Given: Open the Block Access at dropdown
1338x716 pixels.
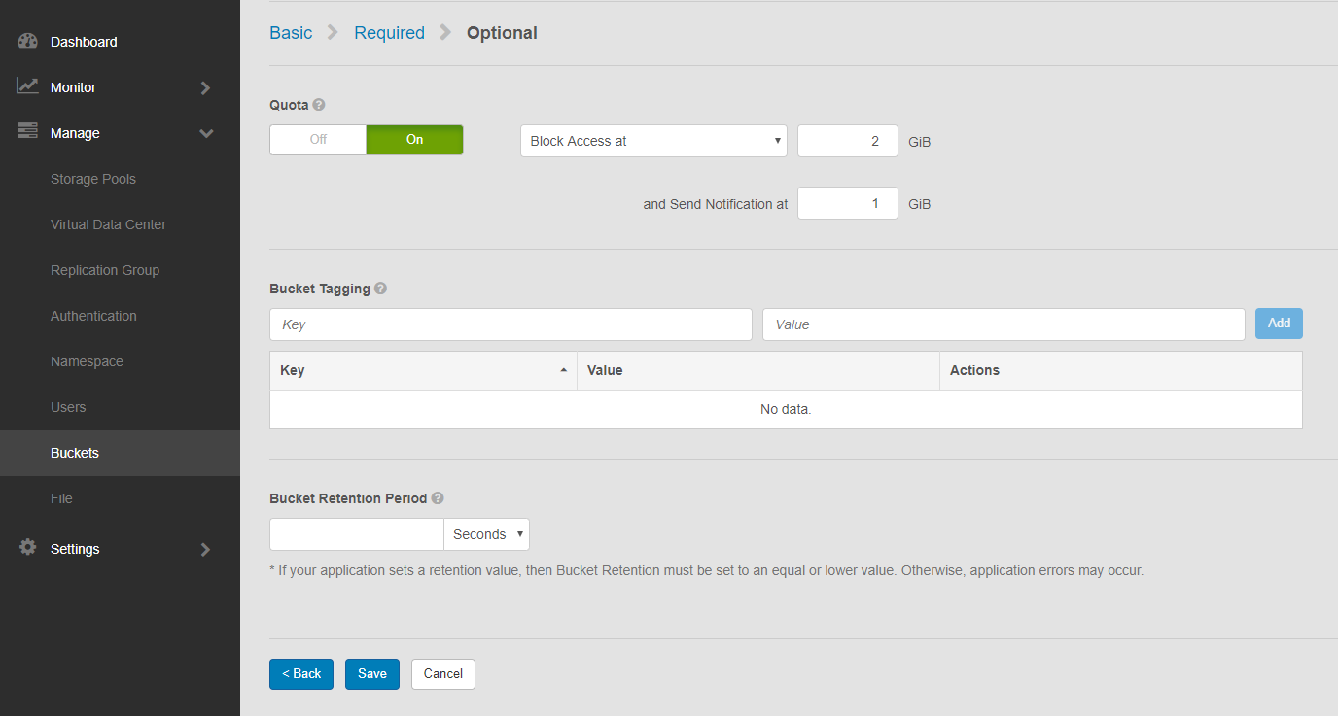Looking at the screenshot, I should [653, 141].
